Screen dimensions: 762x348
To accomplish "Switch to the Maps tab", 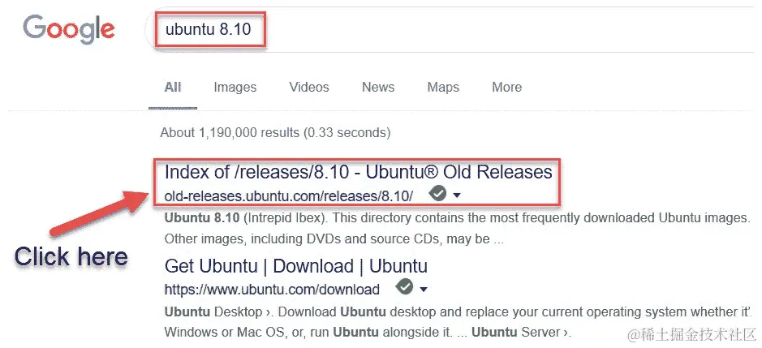I will [x=443, y=88].
